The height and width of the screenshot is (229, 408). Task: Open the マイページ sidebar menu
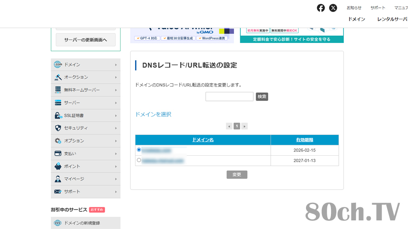[86, 179]
